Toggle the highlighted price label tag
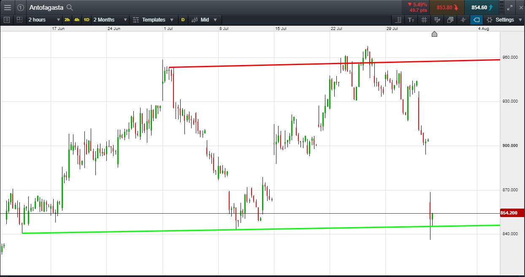The height and width of the screenshot is (277, 525). click(476, 19)
